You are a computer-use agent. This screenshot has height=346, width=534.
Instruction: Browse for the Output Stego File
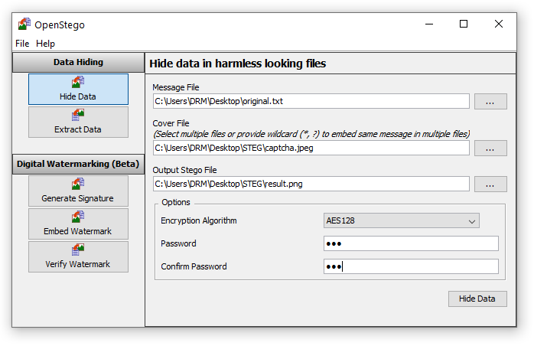coord(490,184)
